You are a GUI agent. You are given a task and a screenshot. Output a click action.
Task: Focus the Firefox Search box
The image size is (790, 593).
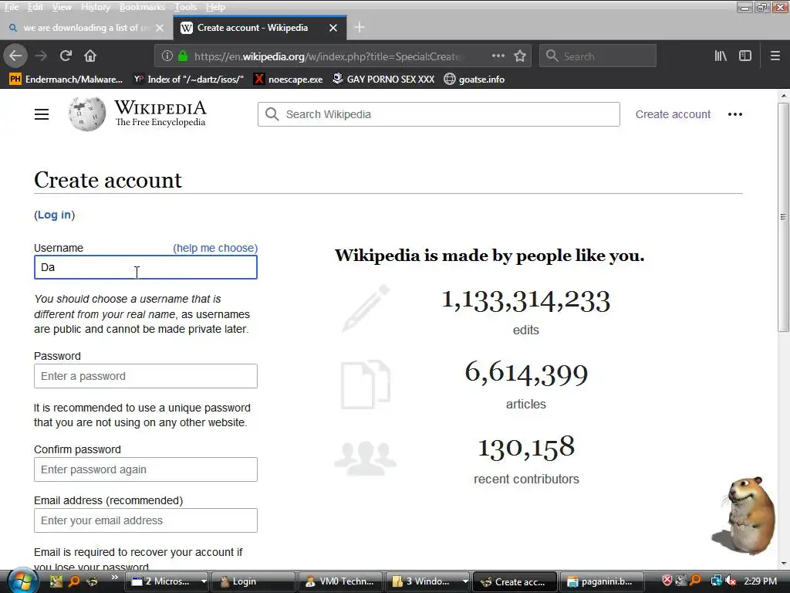click(x=598, y=56)
